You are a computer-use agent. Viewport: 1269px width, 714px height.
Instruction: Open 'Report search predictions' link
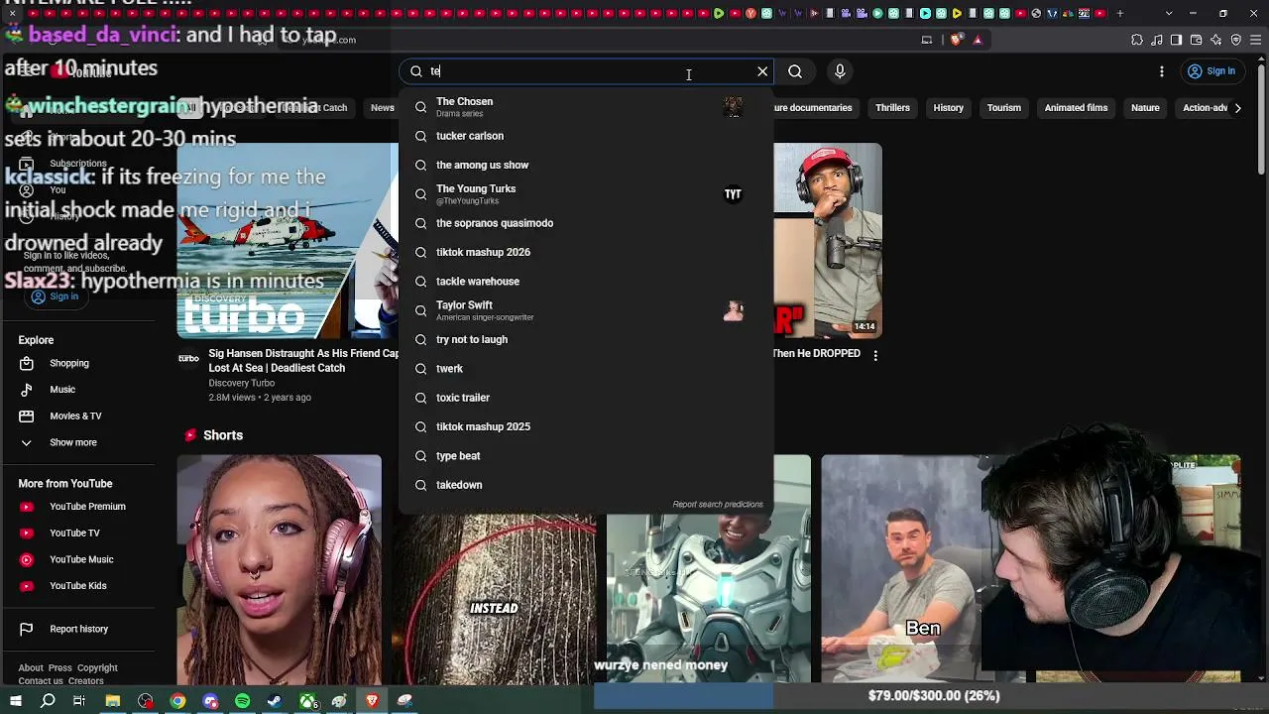click(718, 505)
